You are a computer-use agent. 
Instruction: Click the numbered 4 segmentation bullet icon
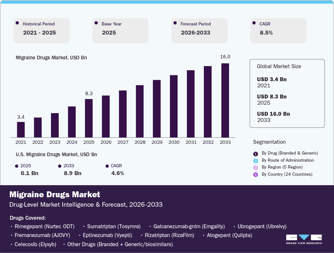pyautogui.click(x=256, y=175)
